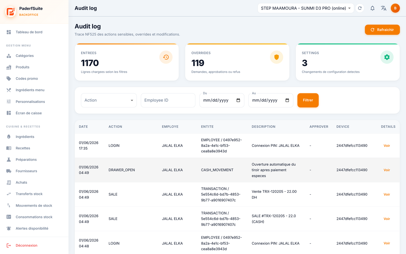Click the notifications bell icon
406x254 pixels.
[372, 8]
